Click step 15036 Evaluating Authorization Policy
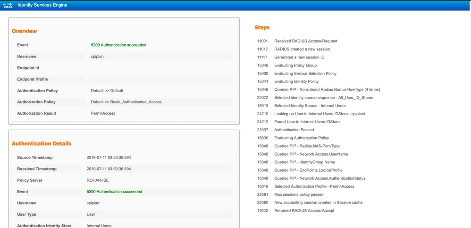The width and height of the screenshot is (471, 228). [x=293, y=138]
